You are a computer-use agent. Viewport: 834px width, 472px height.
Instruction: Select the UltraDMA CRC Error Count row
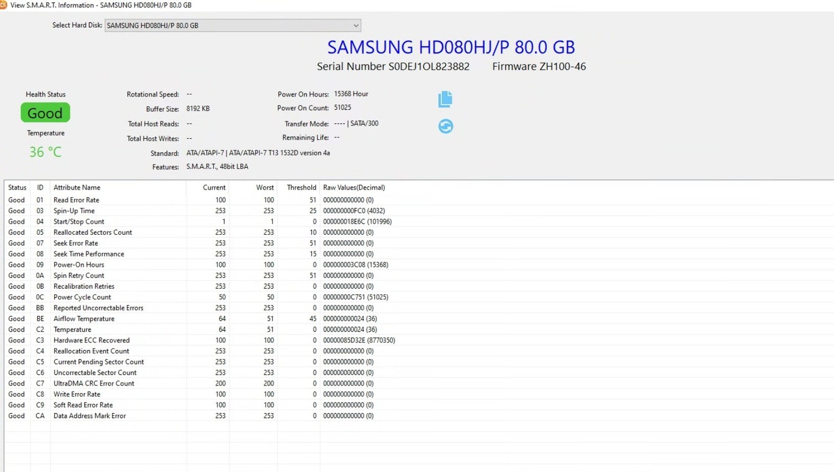point(419,383)
